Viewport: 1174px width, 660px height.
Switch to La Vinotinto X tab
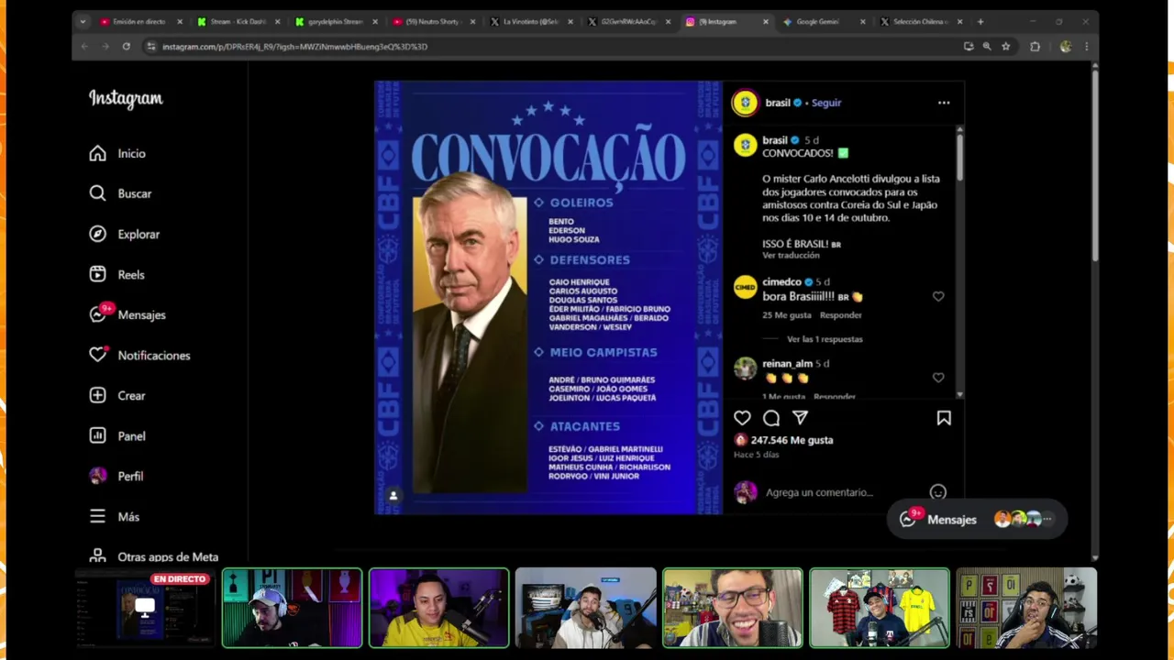pos(532,21)
